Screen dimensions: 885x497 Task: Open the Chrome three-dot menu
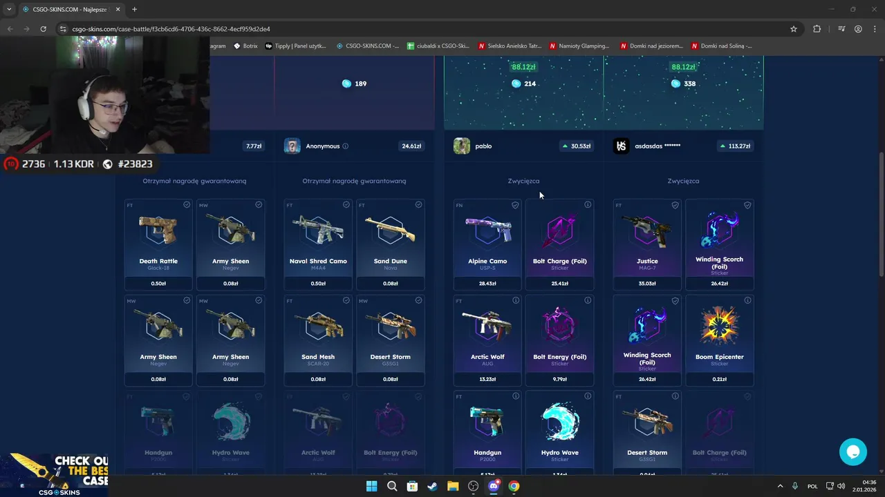[x=875, y=29]
